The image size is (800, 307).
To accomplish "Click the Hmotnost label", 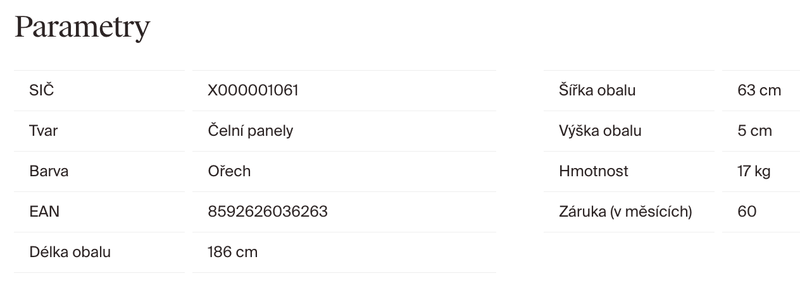I will (x=594, y=171).
